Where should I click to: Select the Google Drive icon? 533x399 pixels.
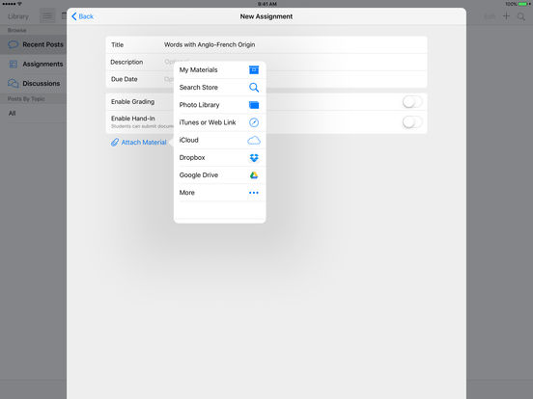(x=254, y=175)
